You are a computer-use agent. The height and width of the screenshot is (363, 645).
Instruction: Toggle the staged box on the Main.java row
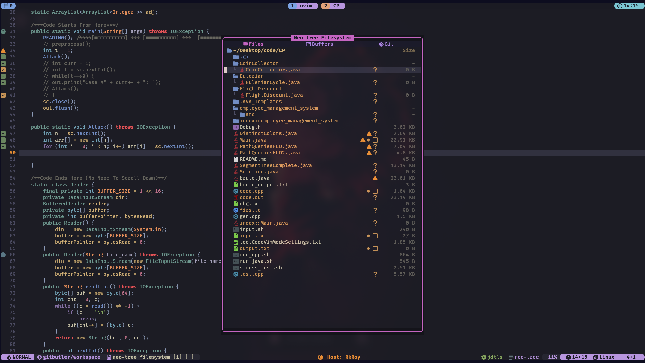point(375,140)
